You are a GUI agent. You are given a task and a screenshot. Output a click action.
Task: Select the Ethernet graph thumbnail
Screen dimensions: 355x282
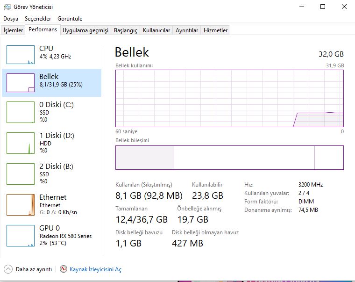coord(21,205)
